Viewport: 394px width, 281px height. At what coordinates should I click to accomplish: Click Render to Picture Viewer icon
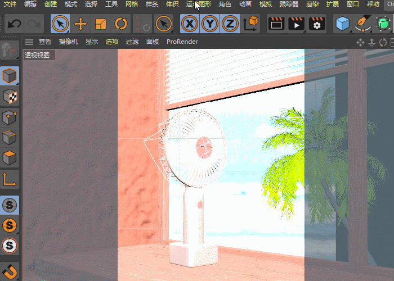297,24
